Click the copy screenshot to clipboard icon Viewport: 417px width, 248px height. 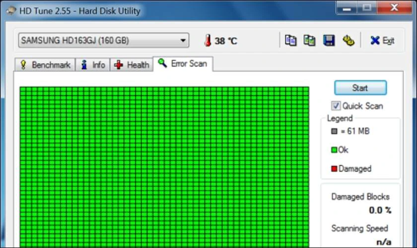click(309, 41)
